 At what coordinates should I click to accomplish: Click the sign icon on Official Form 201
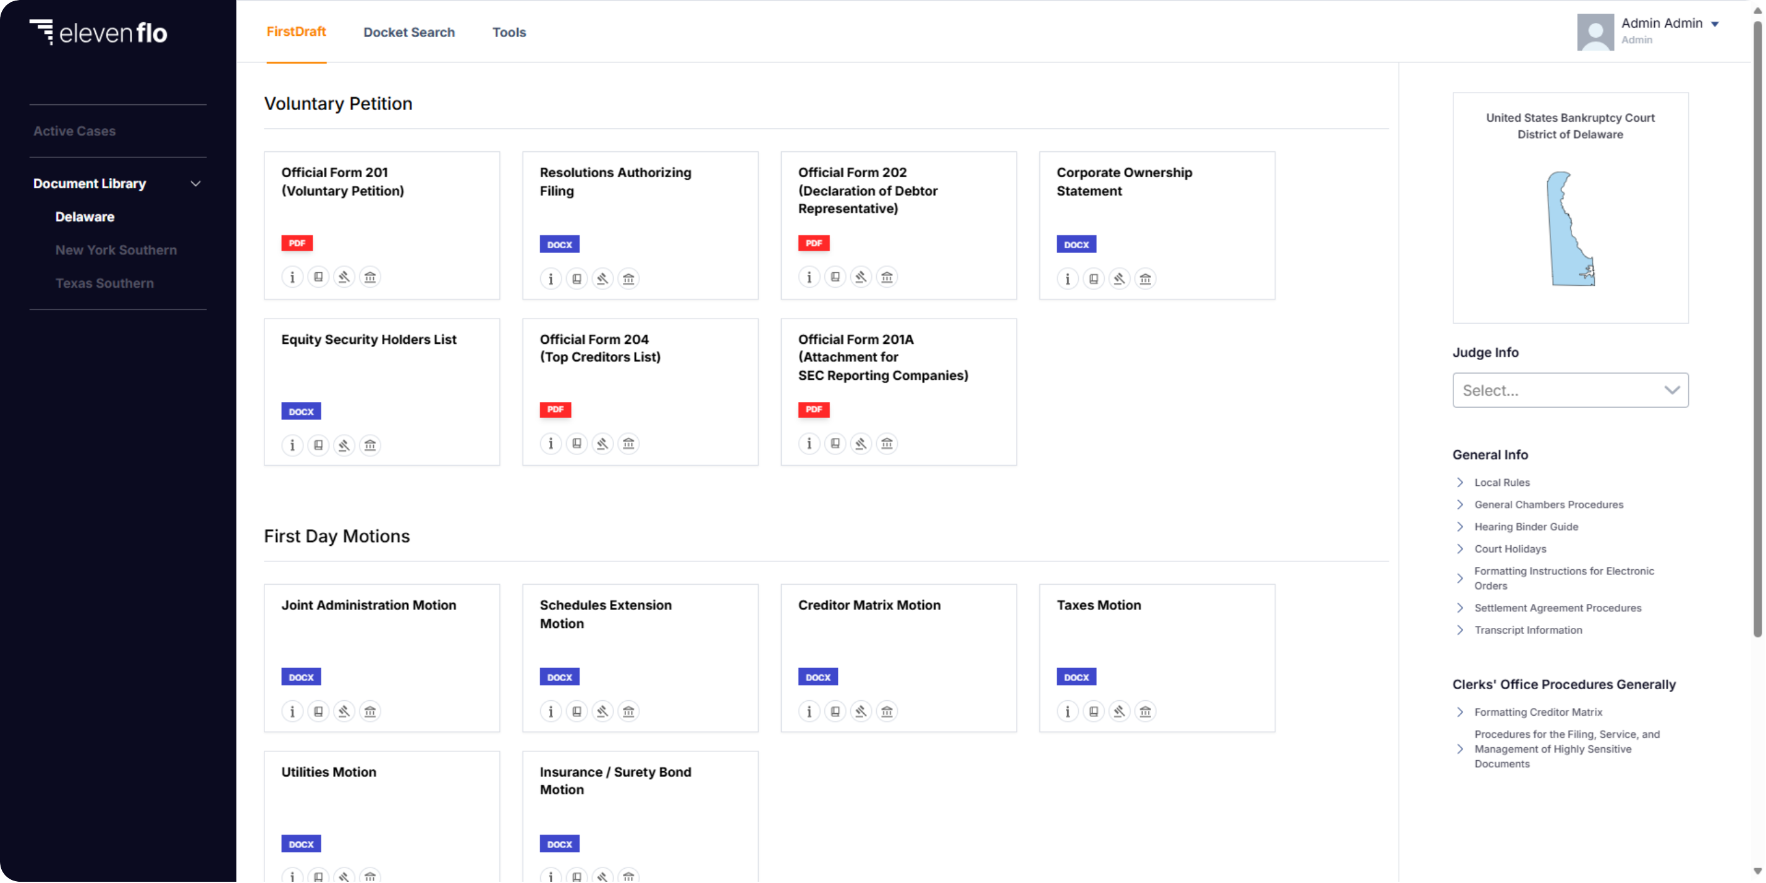[344, 277]
